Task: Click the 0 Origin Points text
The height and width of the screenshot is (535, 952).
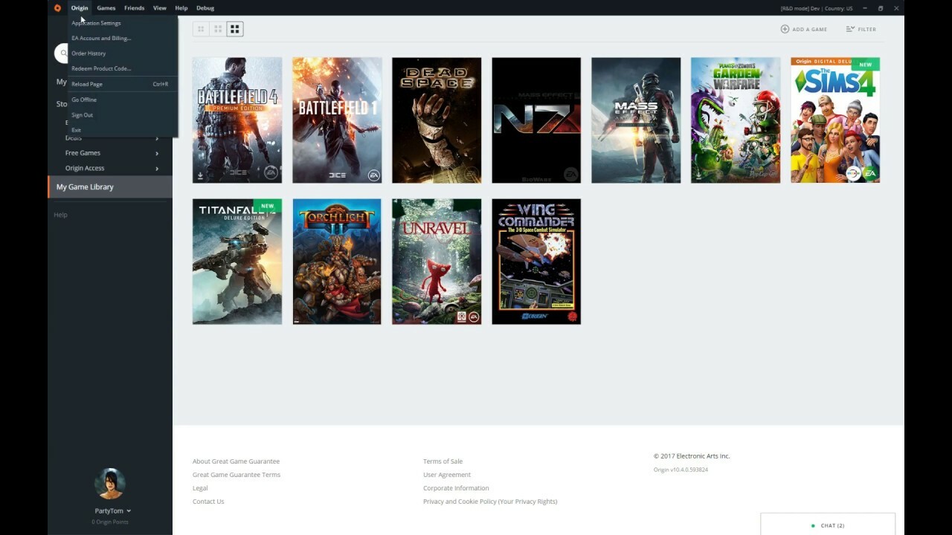Action: (110, 522)
